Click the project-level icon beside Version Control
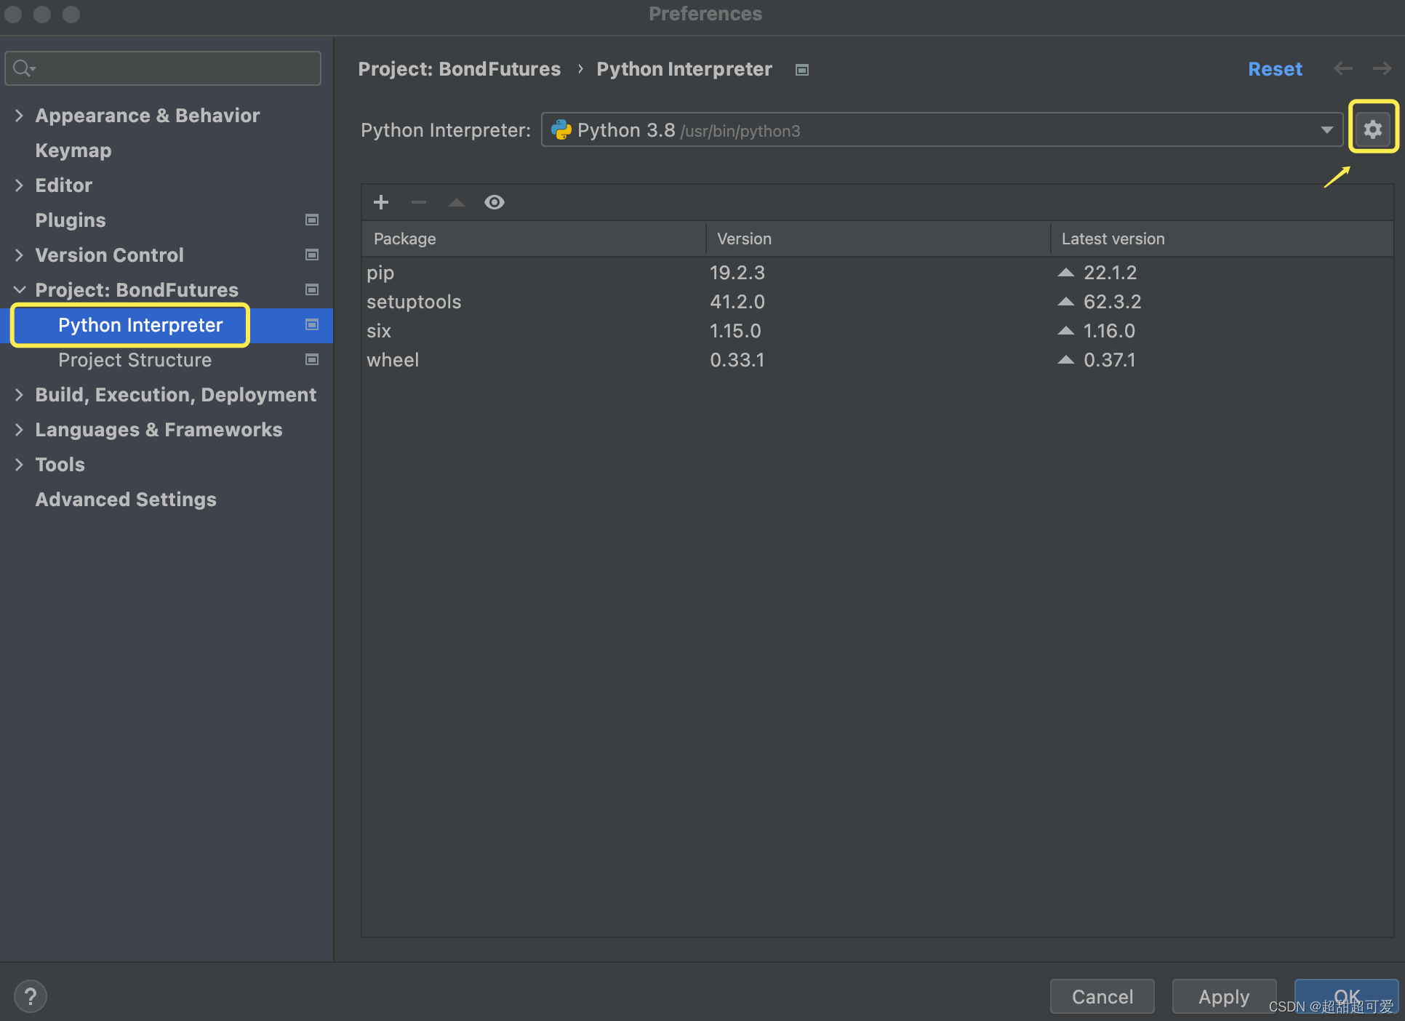Image resolution: width=1405 pixels, height=1021 pixels. tap(312, 255)
